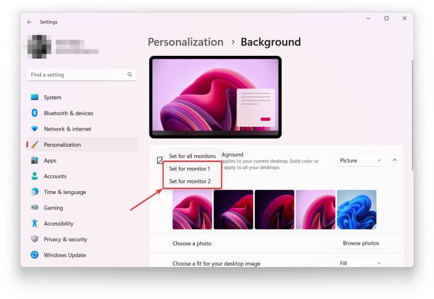
Task: Click the Personalization paintbrush icon
Action: coord(35,144)
